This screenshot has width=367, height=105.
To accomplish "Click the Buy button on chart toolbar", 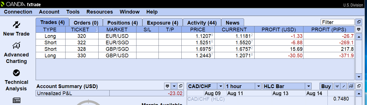I will tap(326, 86).
